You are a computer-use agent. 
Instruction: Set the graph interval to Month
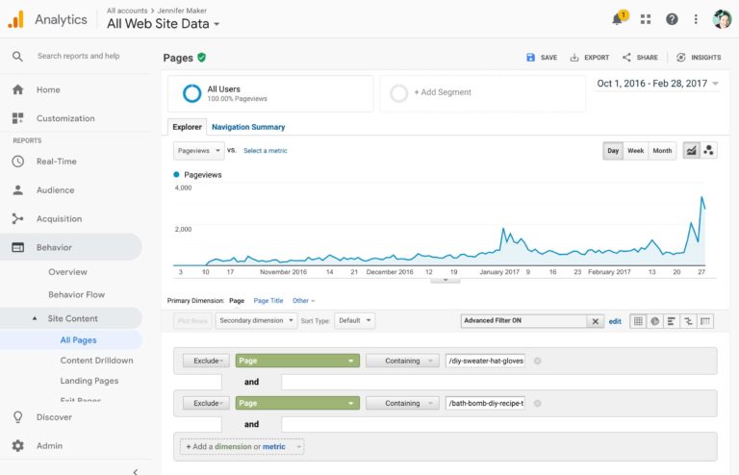tap(662, 151)
